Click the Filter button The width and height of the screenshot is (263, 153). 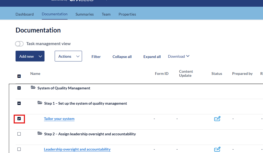(96, 57)
